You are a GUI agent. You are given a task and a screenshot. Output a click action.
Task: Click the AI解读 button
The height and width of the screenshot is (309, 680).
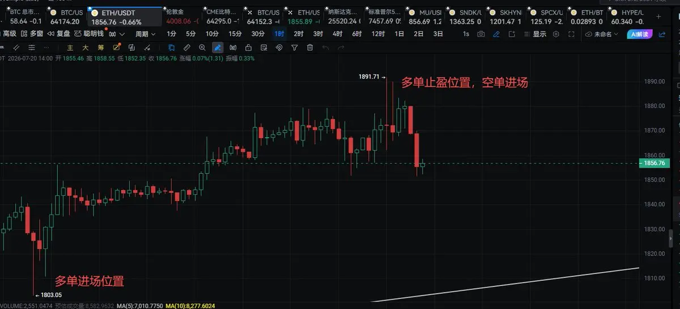pos(639,34)
